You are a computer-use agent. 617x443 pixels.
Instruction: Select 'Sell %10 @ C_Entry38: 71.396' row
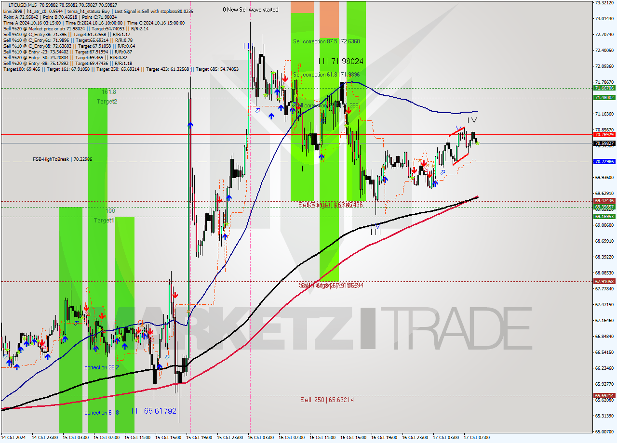coord(67,35)
